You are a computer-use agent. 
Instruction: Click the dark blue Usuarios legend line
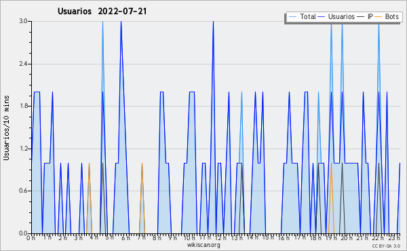pos(322,17)
